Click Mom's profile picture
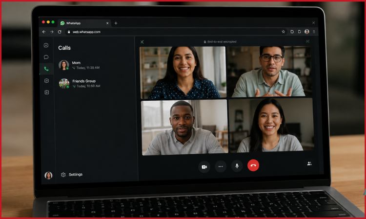 tap(64, 65)
